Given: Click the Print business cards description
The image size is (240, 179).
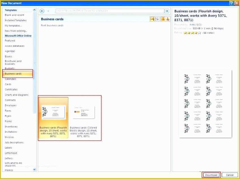Looking at the screenshot, I should tap(52, 25).
